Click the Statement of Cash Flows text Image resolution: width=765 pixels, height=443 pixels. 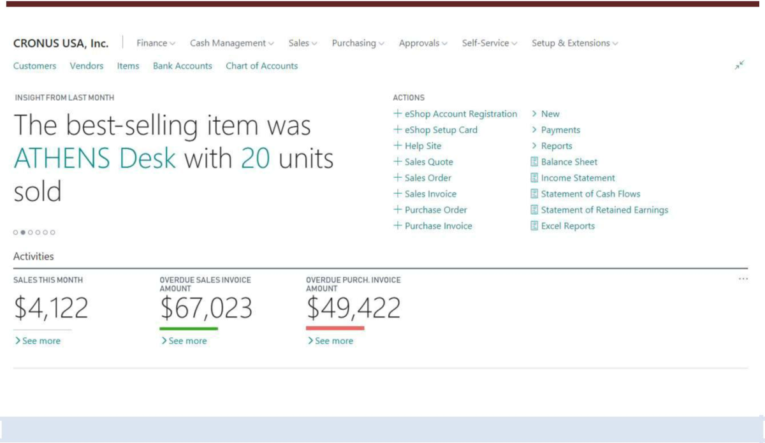[x=591, y=194]
